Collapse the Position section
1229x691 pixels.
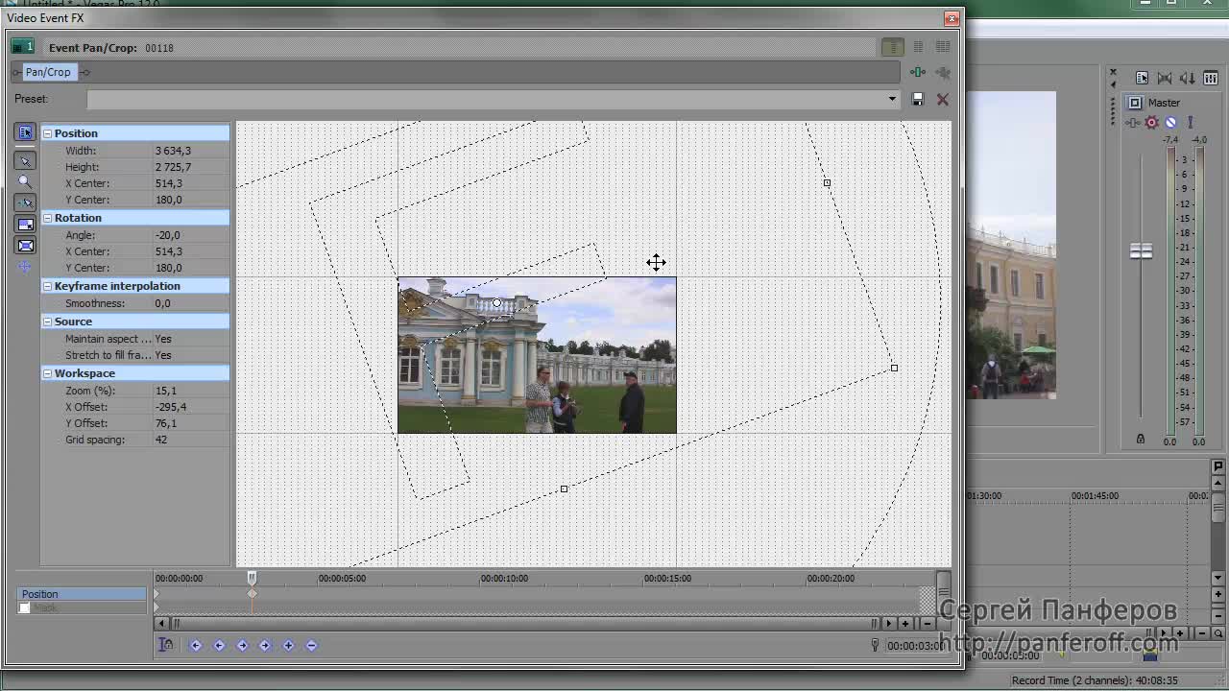coord(47,133)
